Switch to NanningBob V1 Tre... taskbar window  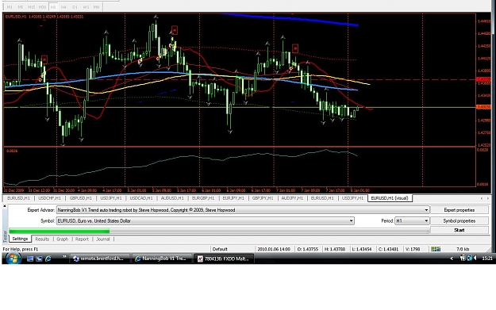point(162,258)
